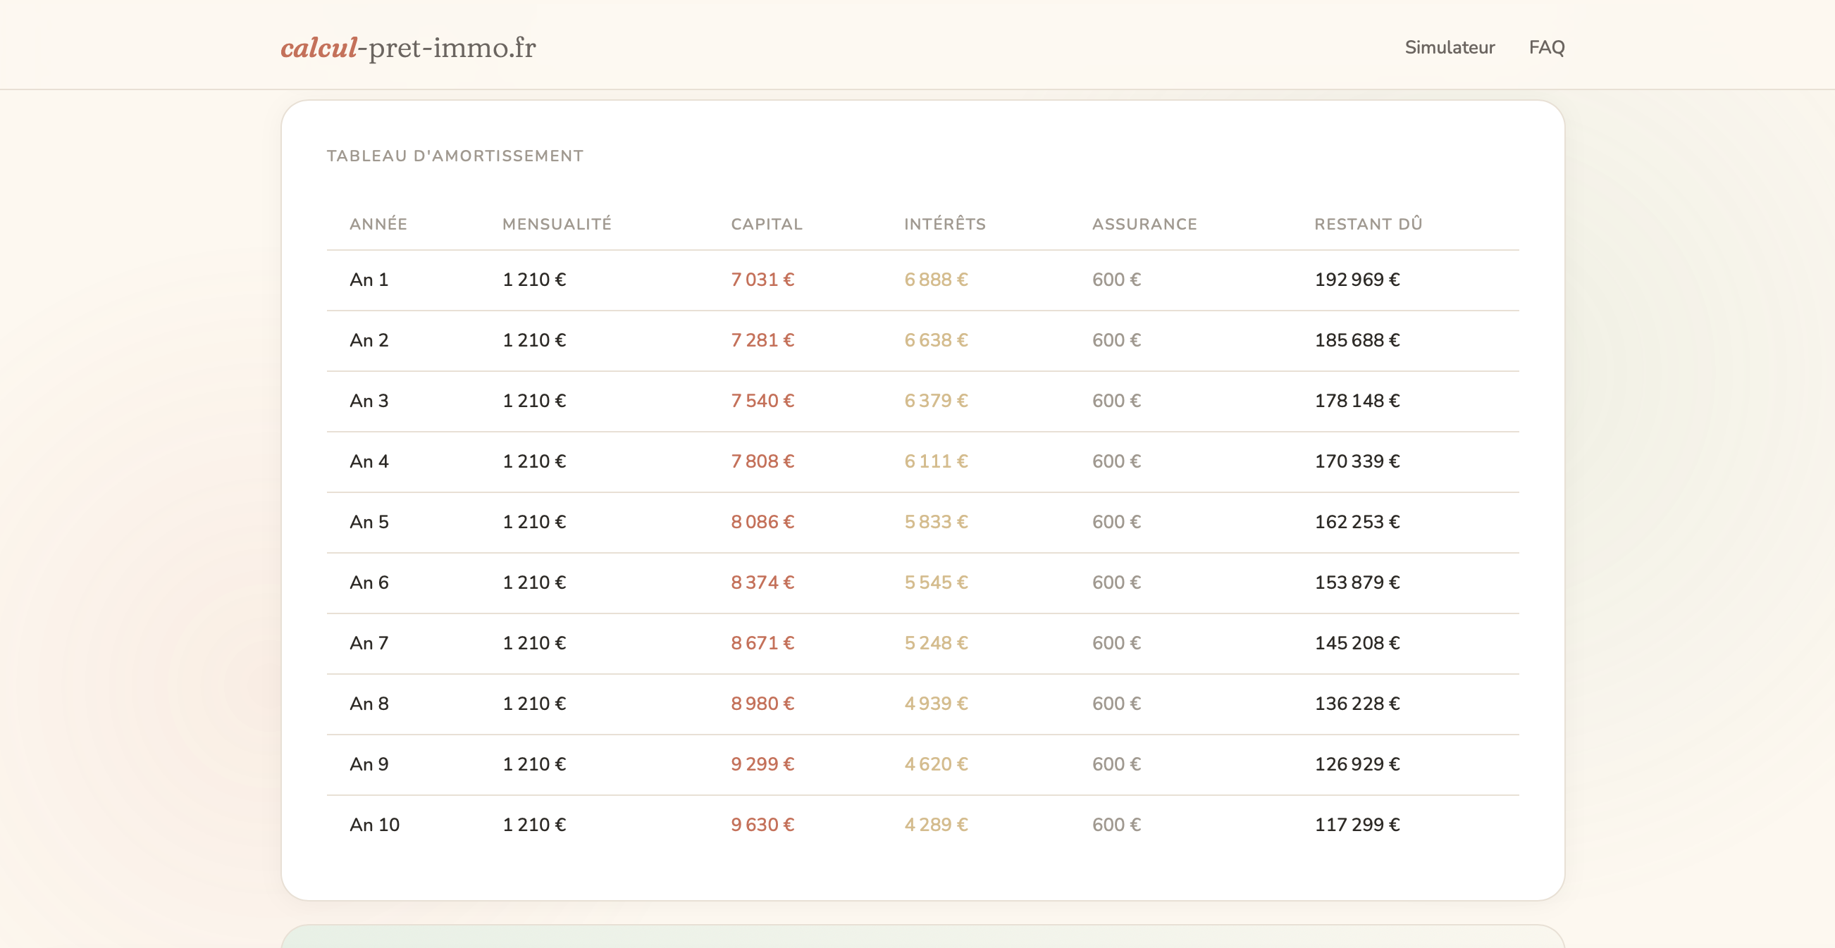The width and height of the screenshot is (1835, 948).
Task: Click interest value 5 545 €
Action: point(936,582)
